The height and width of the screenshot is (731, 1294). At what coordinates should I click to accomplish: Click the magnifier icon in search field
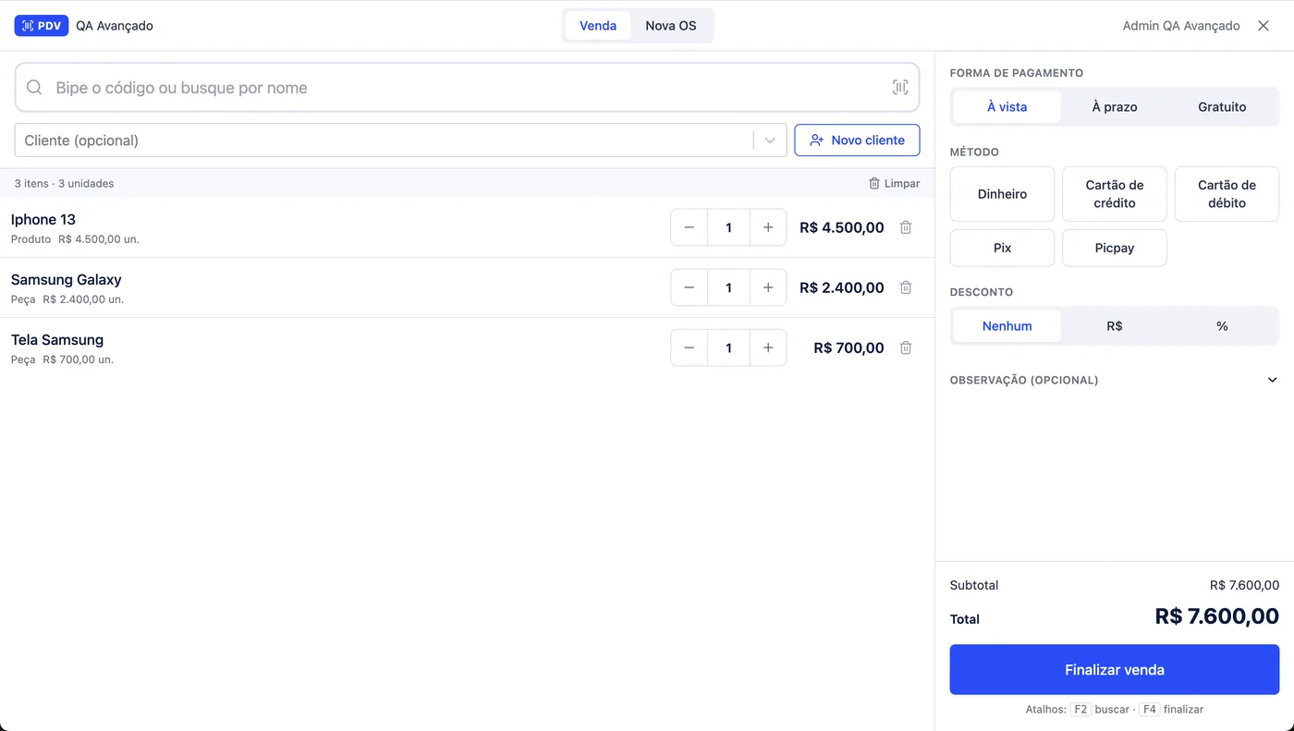tap(34, 88)
